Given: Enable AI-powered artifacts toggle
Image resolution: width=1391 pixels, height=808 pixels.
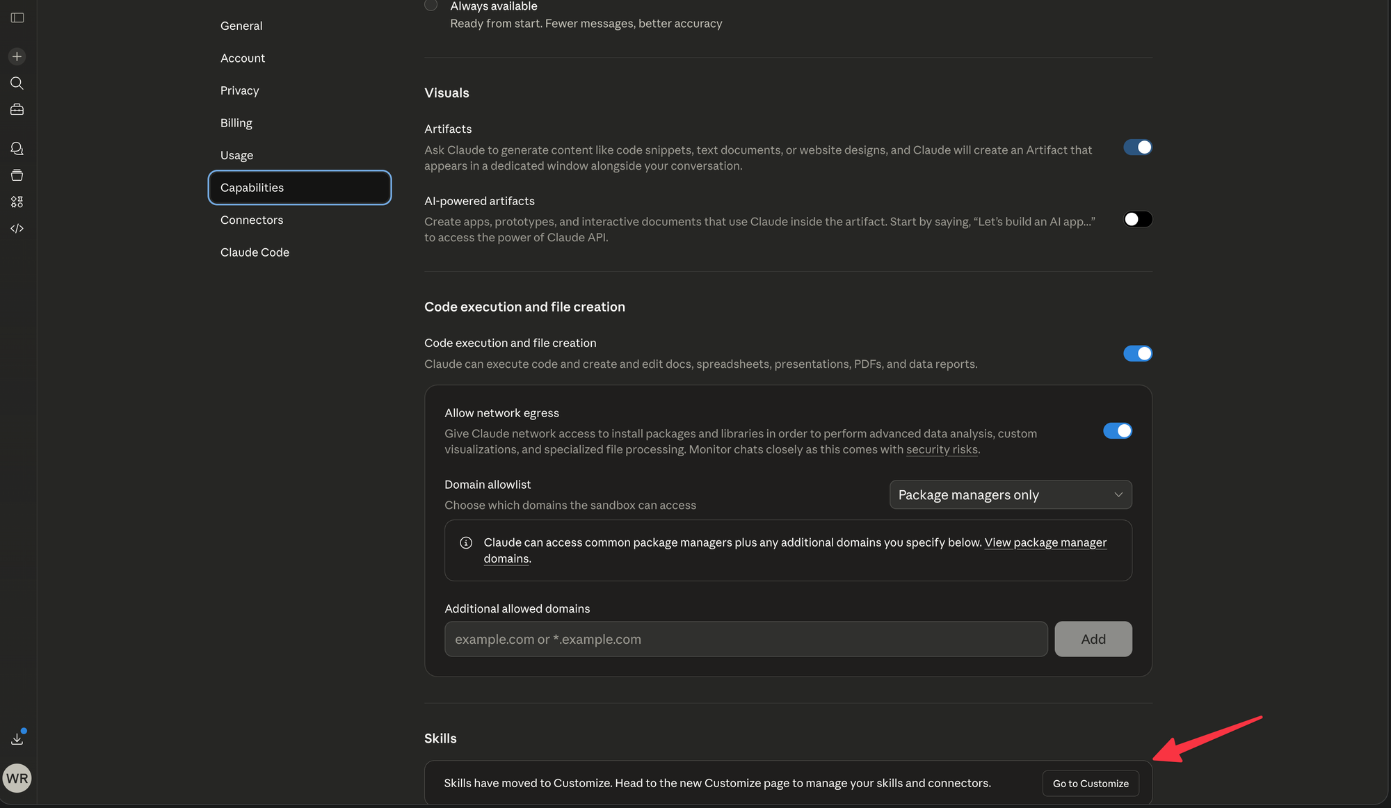Looking at the screenshot, I should click(1138, 220).
